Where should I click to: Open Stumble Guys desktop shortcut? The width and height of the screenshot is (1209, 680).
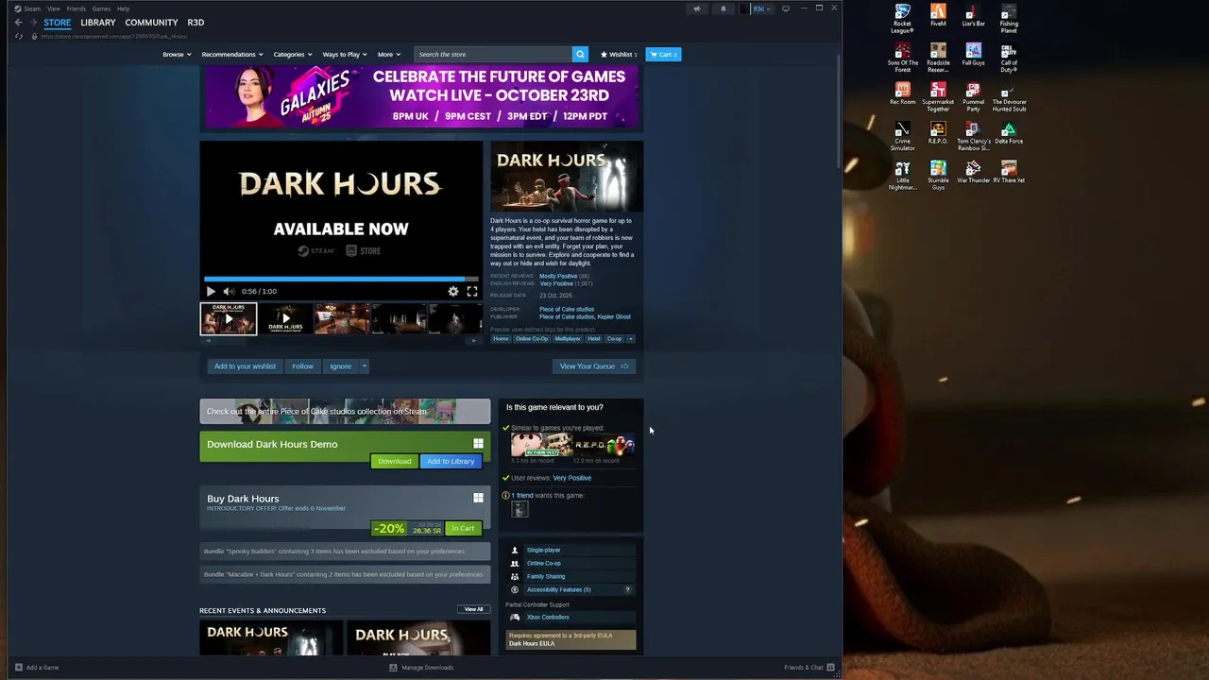point(938,176)
